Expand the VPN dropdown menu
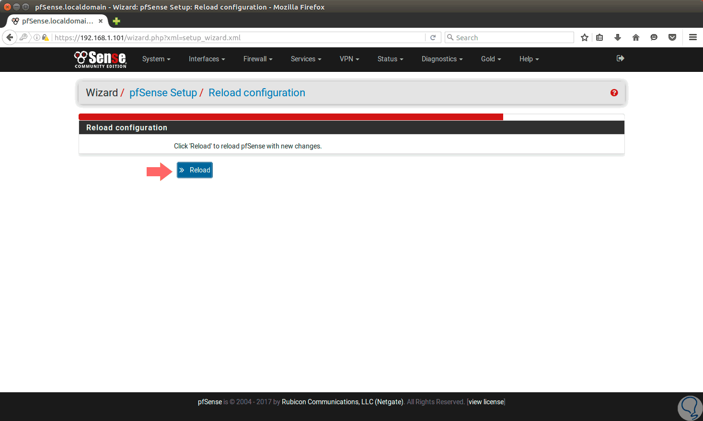 click(349, 59)
